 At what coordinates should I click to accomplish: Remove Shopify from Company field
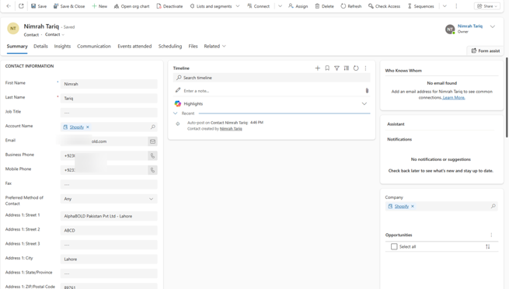click(413, 206)
